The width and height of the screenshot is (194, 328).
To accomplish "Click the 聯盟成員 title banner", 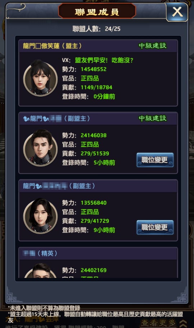I will point(97,12).
